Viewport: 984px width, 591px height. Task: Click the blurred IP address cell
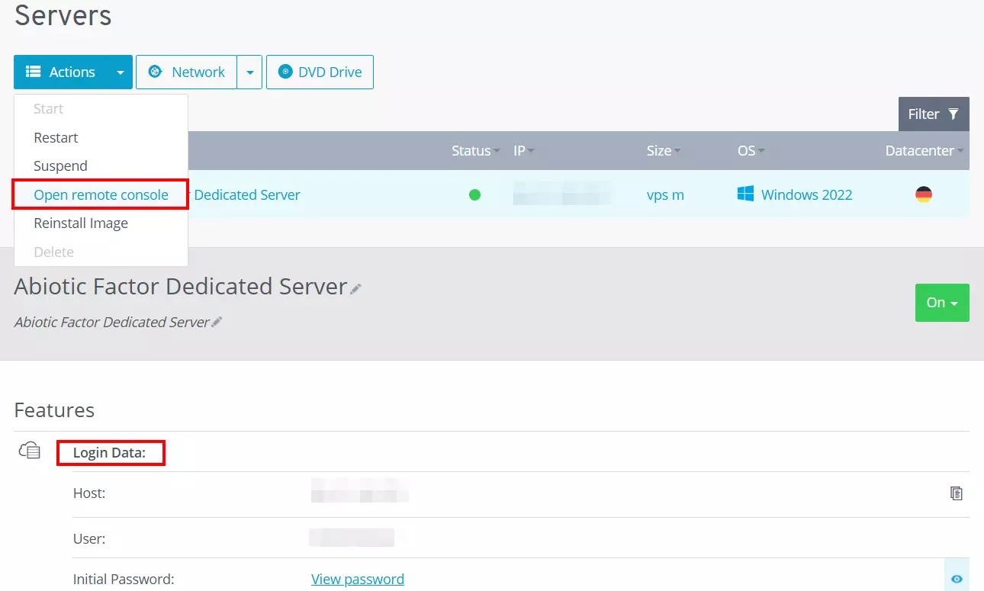[x=562, y=194]
